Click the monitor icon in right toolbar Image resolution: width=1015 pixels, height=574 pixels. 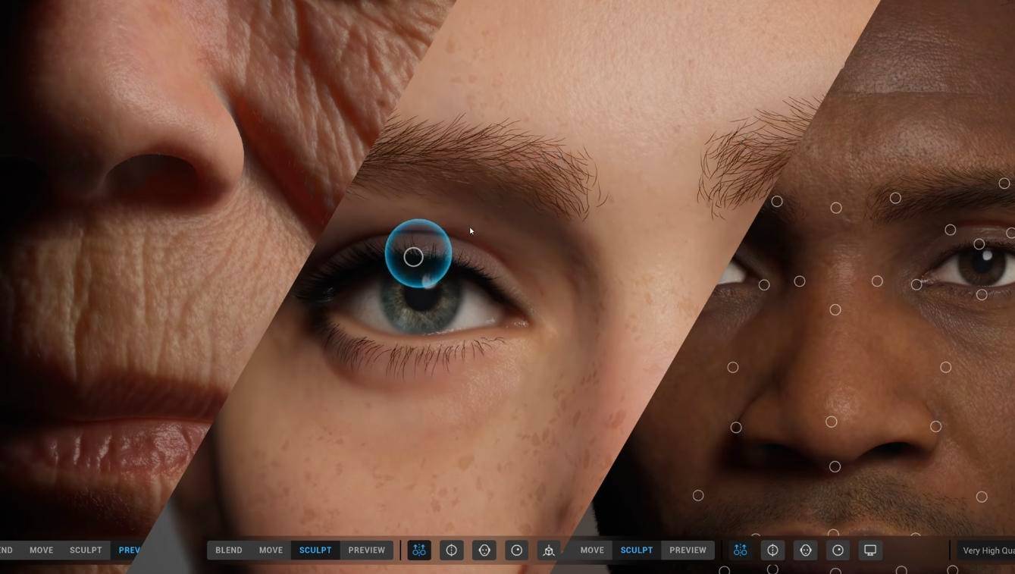coord(870,550)
